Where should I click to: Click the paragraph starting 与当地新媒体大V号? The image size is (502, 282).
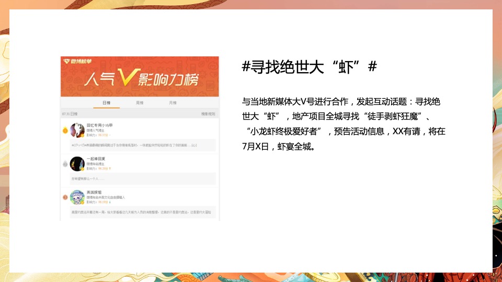pos(344,124)
